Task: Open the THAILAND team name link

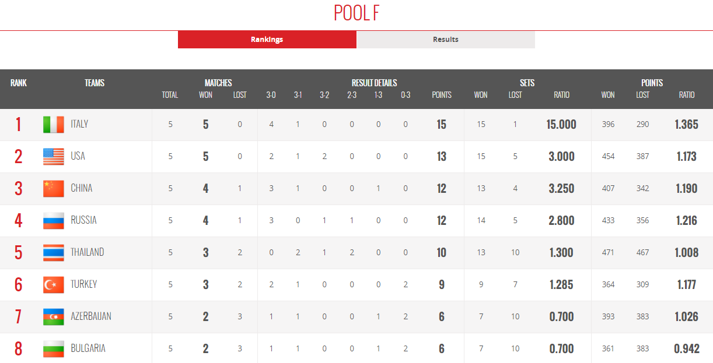Action: 88,252
